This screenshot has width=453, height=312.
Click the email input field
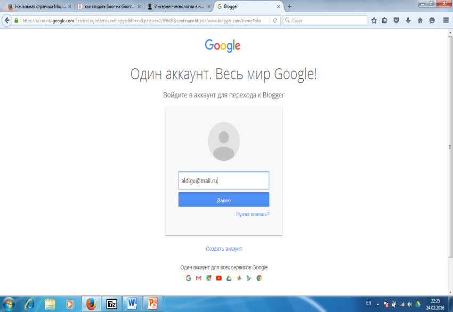coord(224,180)
